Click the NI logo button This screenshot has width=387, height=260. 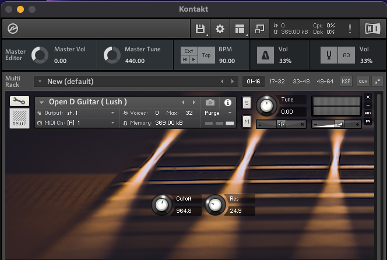tap(372, 29)
